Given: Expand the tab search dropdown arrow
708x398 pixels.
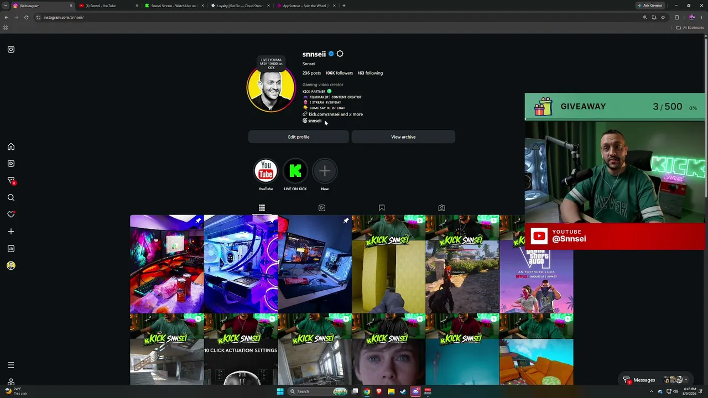Looking at the screenshot, I should coord(6,6).
